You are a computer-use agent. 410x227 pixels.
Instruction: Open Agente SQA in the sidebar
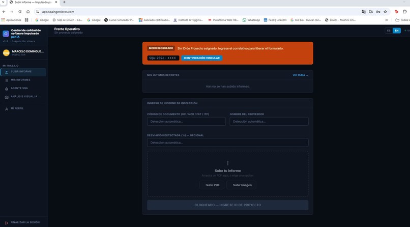point(23,89)
